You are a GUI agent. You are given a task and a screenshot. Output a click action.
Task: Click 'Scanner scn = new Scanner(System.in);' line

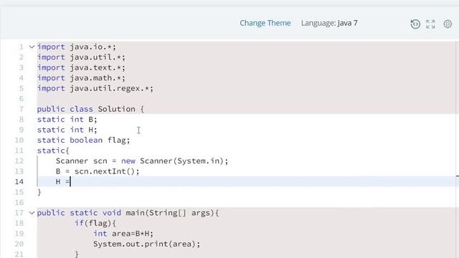click(142, 161)
